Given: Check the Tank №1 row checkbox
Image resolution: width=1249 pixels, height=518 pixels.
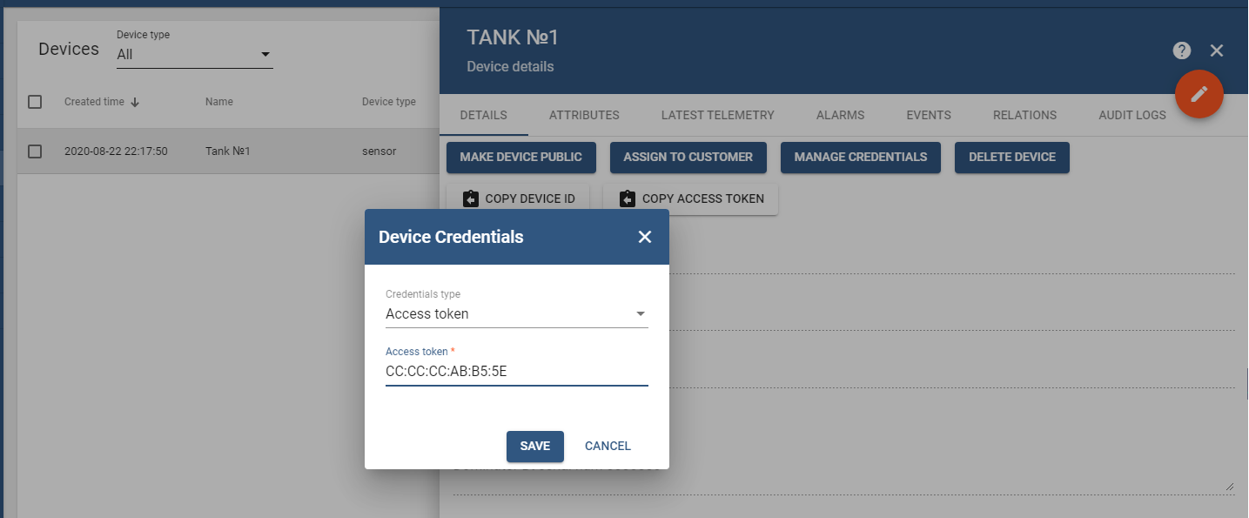Looking at the screenshot, I should click(x=35, y=151).
